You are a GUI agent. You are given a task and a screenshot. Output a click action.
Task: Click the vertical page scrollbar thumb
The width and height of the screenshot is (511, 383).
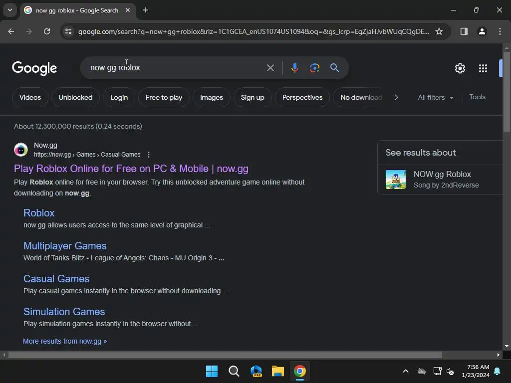(x=507, y=92)
